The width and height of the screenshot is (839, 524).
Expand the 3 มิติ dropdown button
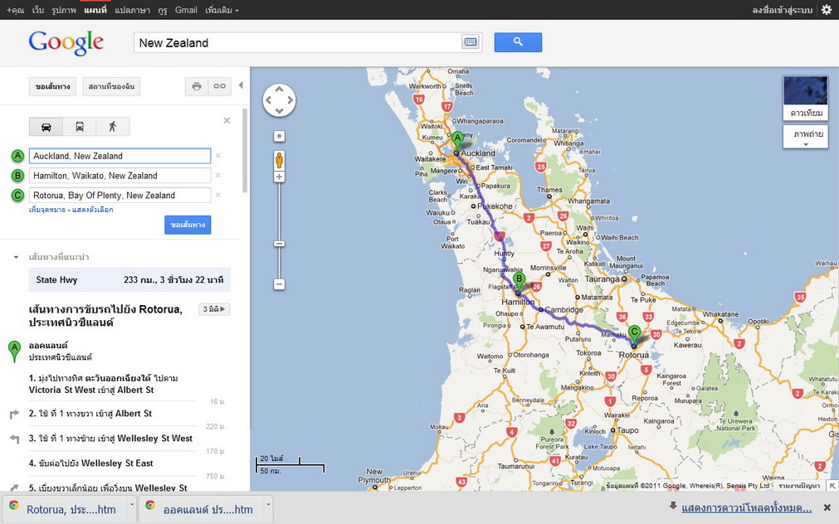coord(214,309)
